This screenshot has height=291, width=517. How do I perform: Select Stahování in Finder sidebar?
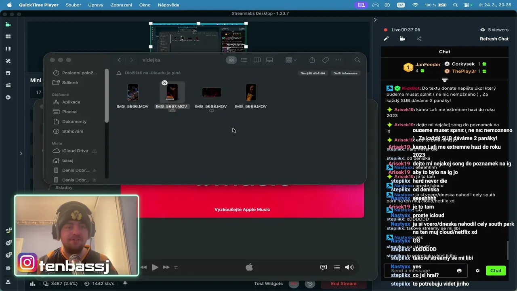pos(73,131)
